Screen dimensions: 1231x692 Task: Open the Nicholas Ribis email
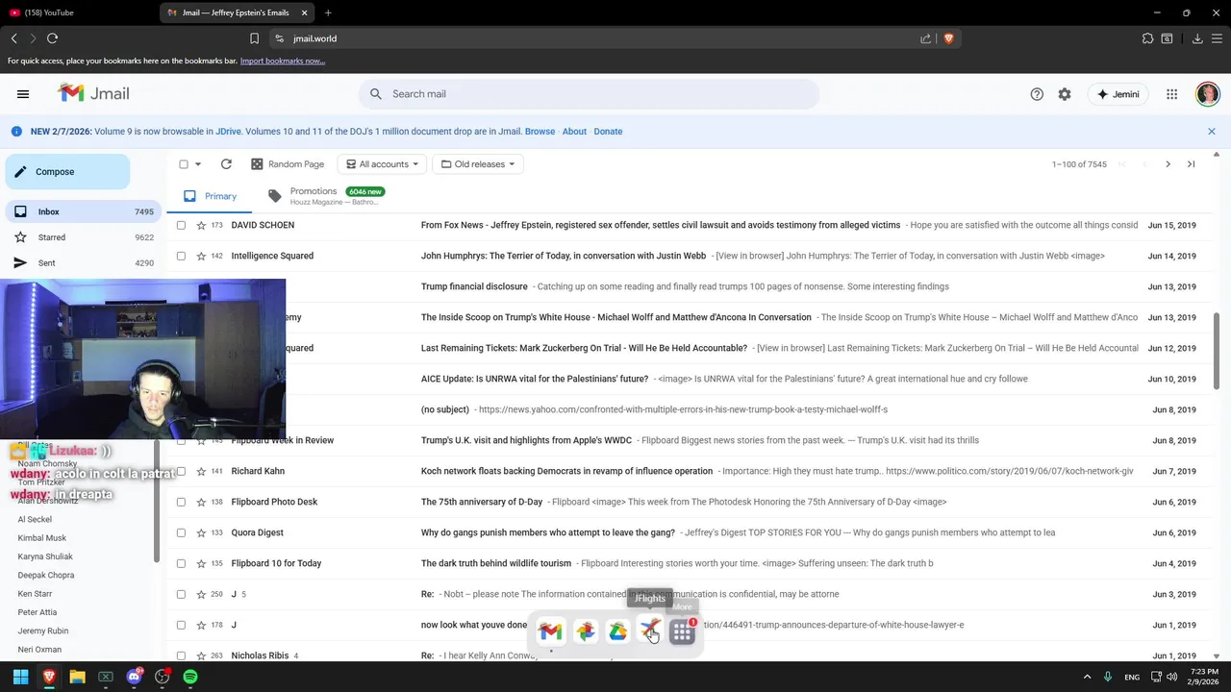pos(691,655)
